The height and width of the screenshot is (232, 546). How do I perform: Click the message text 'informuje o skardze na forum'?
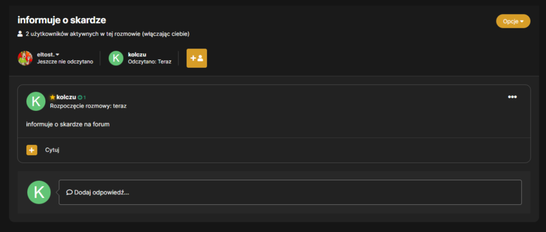click(68, 124)
